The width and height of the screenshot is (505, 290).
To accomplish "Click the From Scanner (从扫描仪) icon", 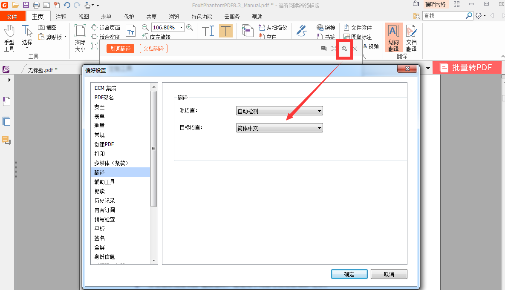I will point(262,28).
